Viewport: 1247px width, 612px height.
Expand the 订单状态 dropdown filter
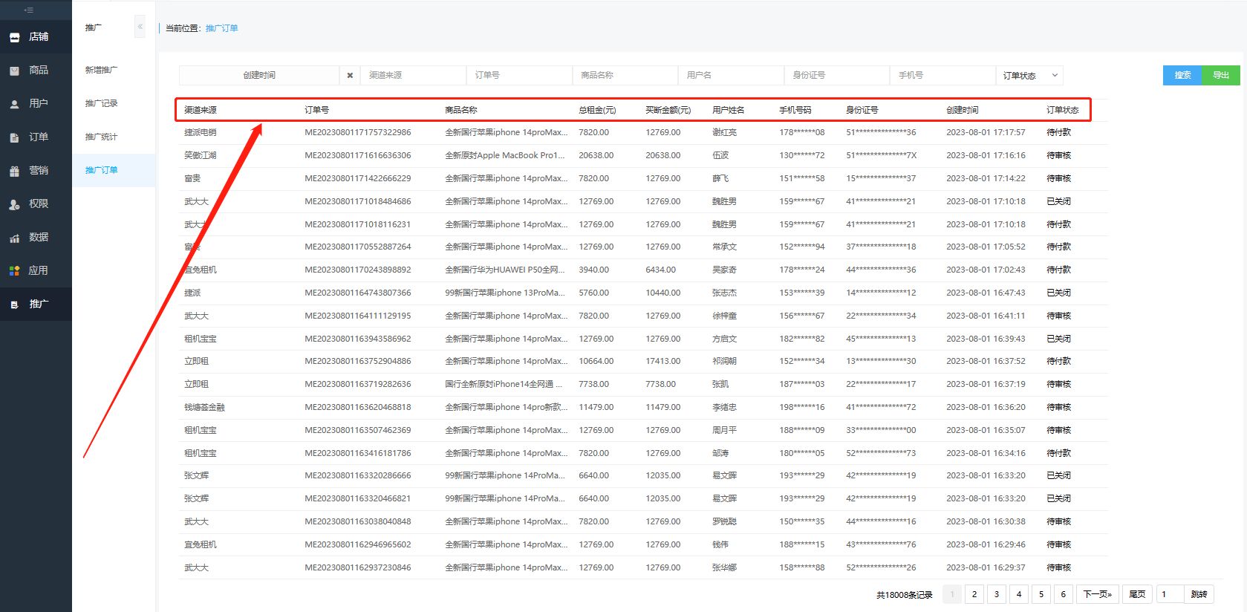(x=1029, y=75)
